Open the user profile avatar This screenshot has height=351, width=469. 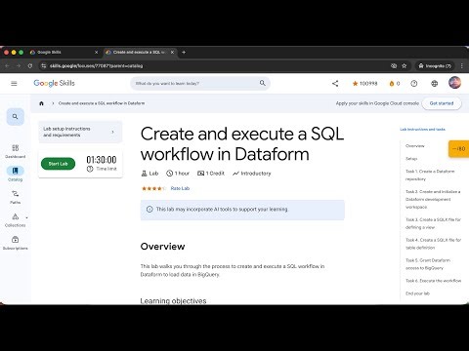coord(454,83)
